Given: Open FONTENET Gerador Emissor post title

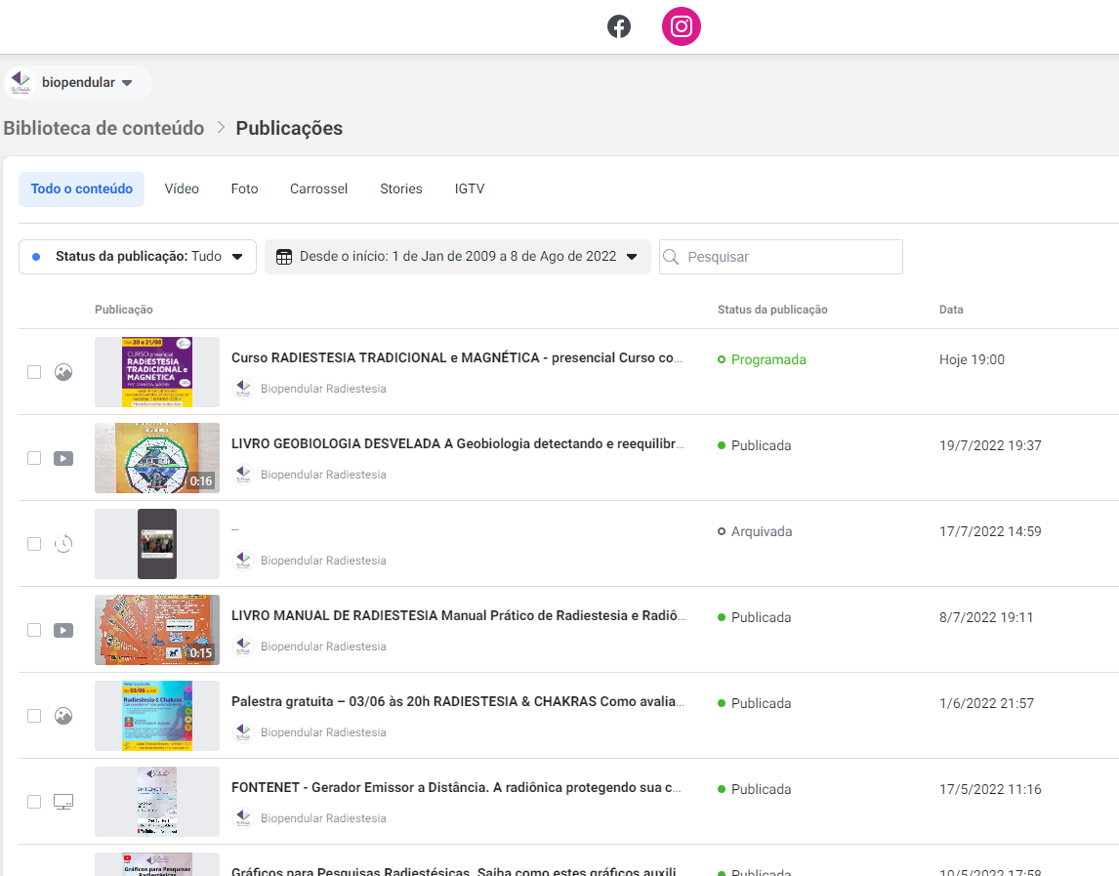Looking at the screenshot, I should pos(456,787).
